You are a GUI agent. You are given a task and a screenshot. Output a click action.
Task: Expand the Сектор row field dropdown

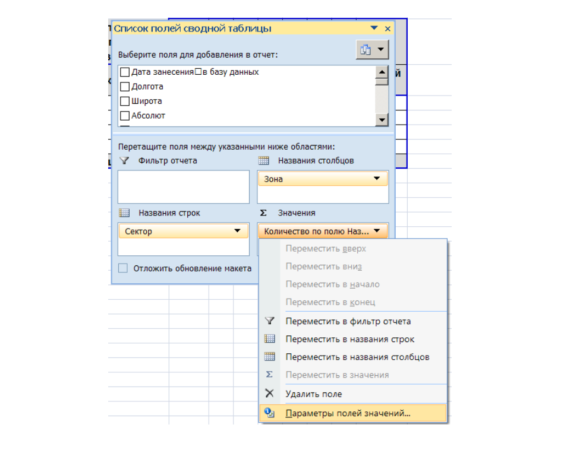click(237, 231)
